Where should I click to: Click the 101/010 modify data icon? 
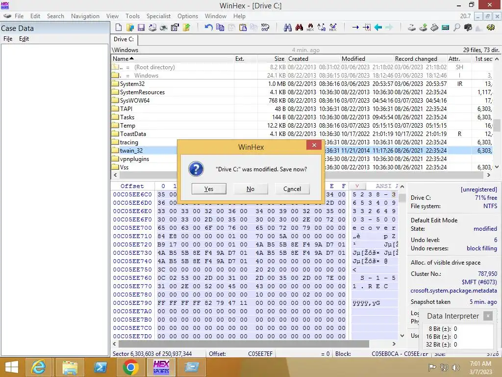pos(265,27)
